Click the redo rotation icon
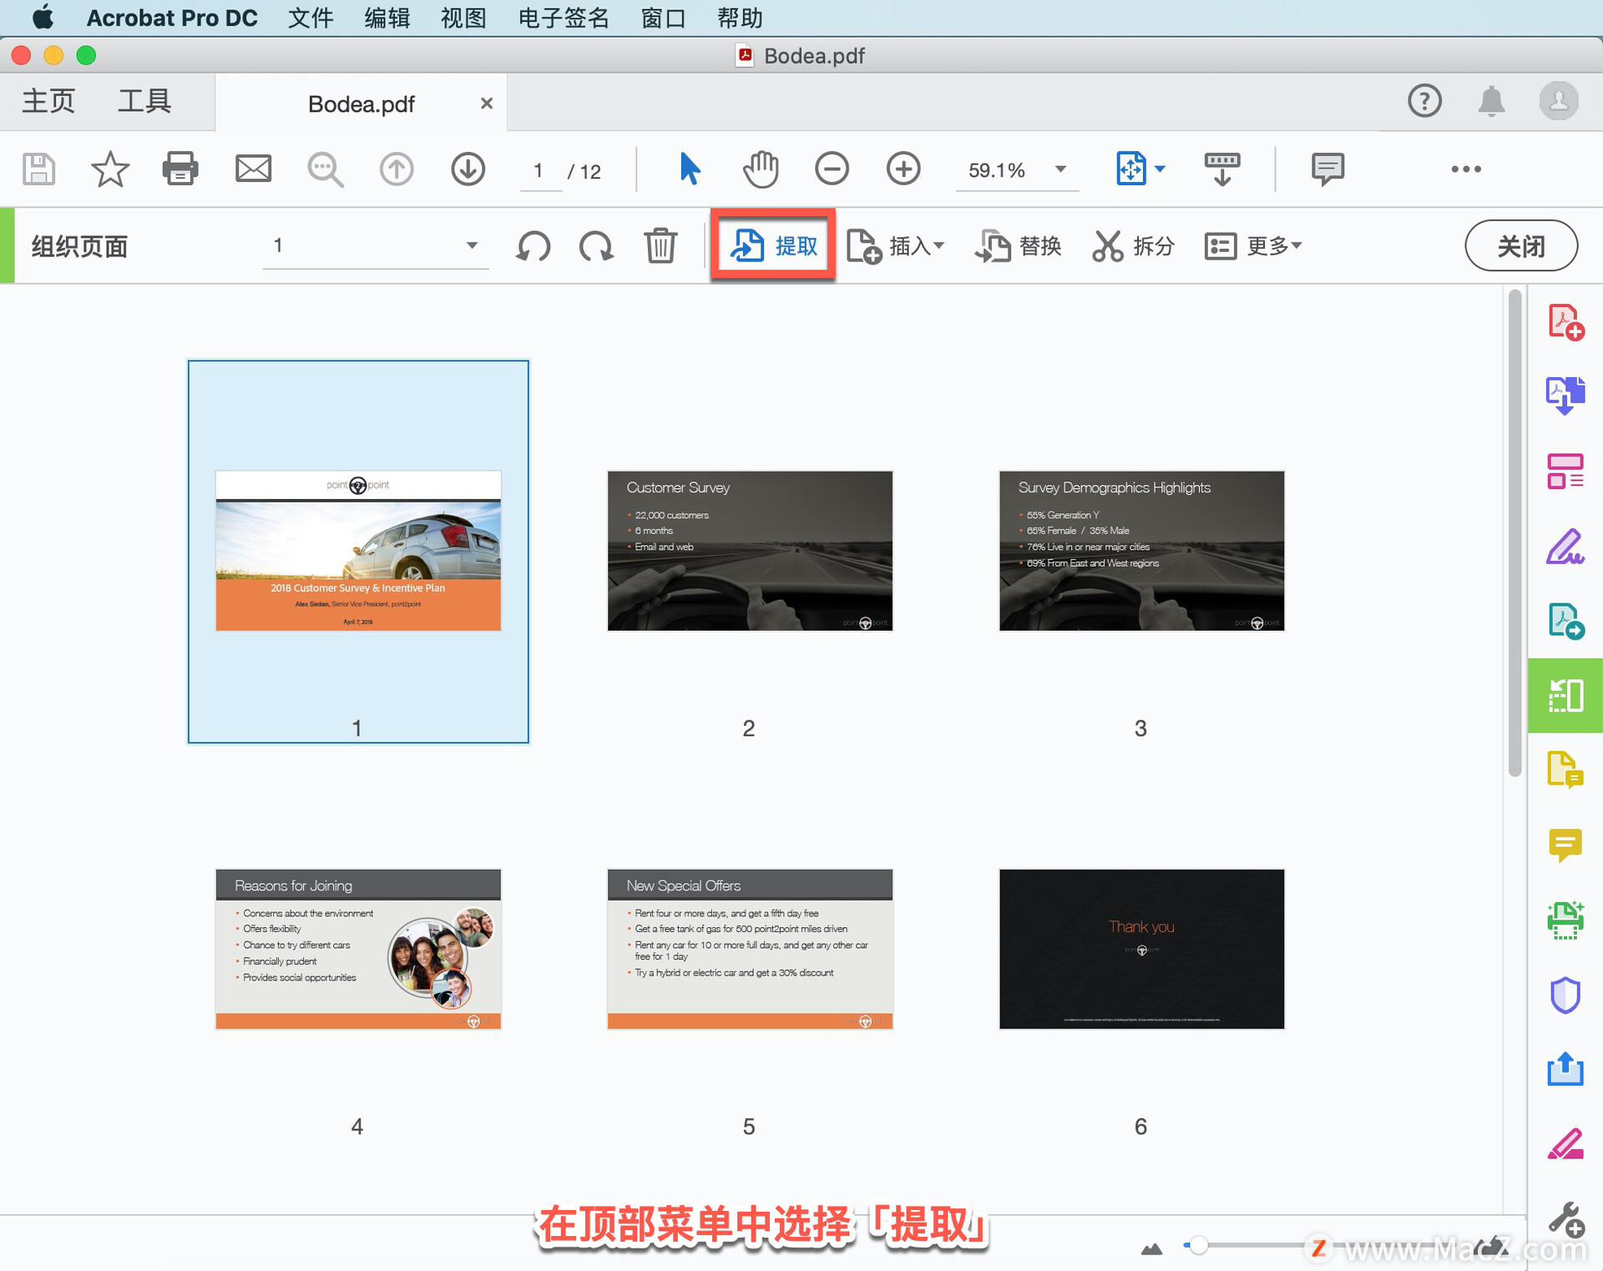Screen dimensions: 1603x1271 597,246
